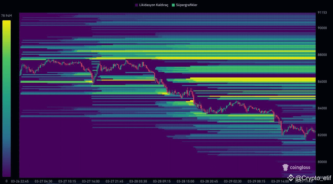The height and width of the screenshot is (184, 333).
Task: Click the 03-28 09:15 time axis label
Action: [161, 181]
